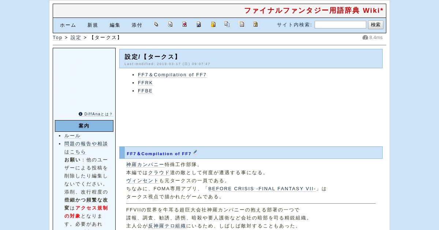Open the help question mark icon

[x=256, y=24]
